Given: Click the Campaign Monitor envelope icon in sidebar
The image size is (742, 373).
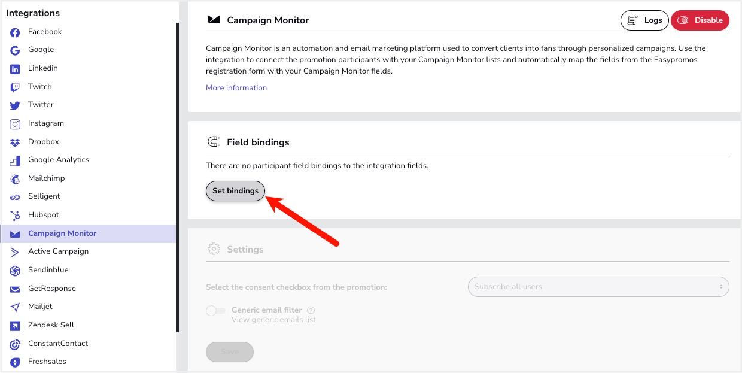Looking at the screenshot, I should (x=15, y=234).
